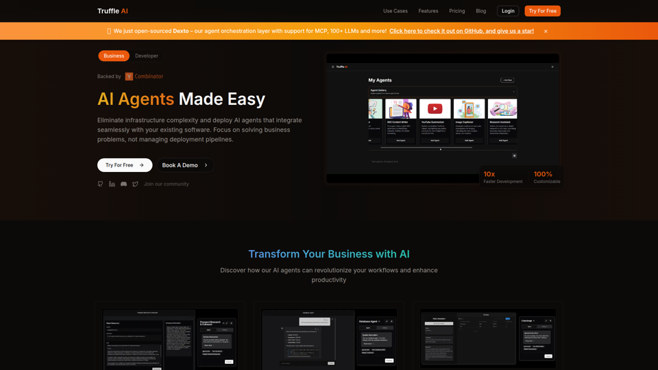Open the Use Cases menu item
This screenshot has width=658, height=370.
pos(395,11)
